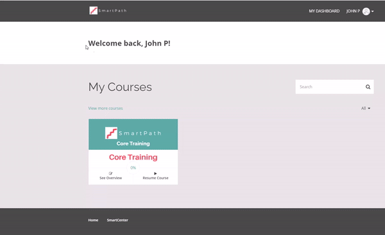Open the My Dashboard menu item
The width and height of the screenshot is (385, 235).
(324, 11)
